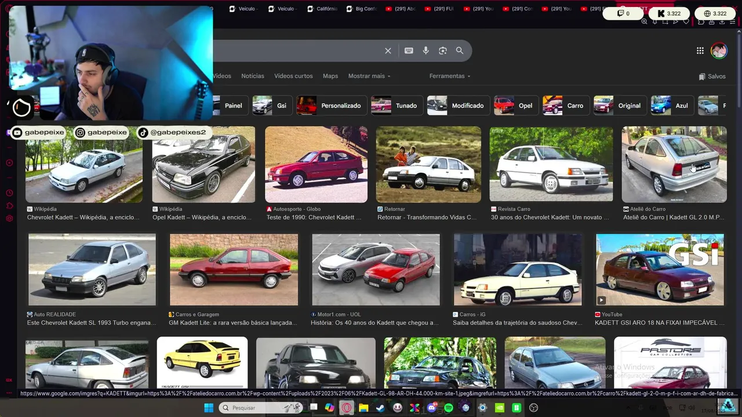
Task: Open the Google apps grid
Action: tap(700, 51)
